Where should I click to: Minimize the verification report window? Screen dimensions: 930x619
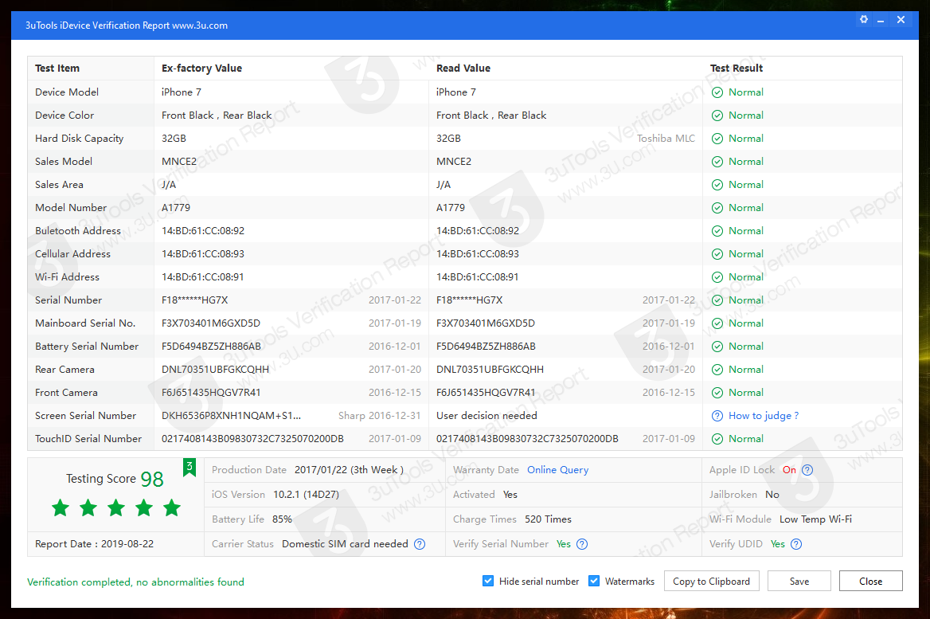coord(881,21)
